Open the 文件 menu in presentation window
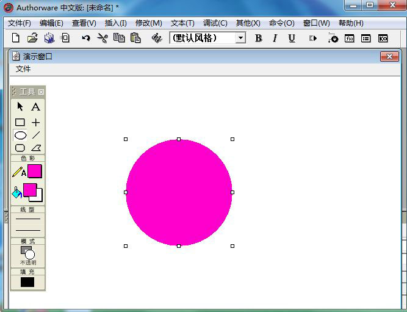The width and height of the screenshot is (407, 312). tap(23, 69)
